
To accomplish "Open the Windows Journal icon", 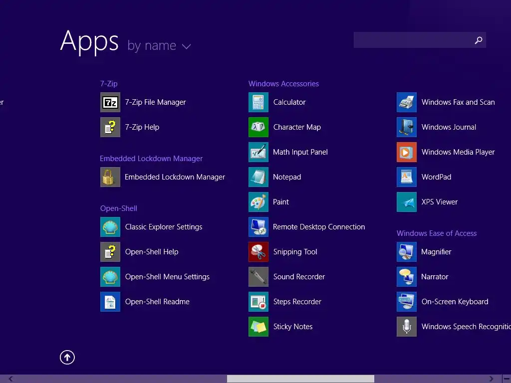I will coord(407,127).
